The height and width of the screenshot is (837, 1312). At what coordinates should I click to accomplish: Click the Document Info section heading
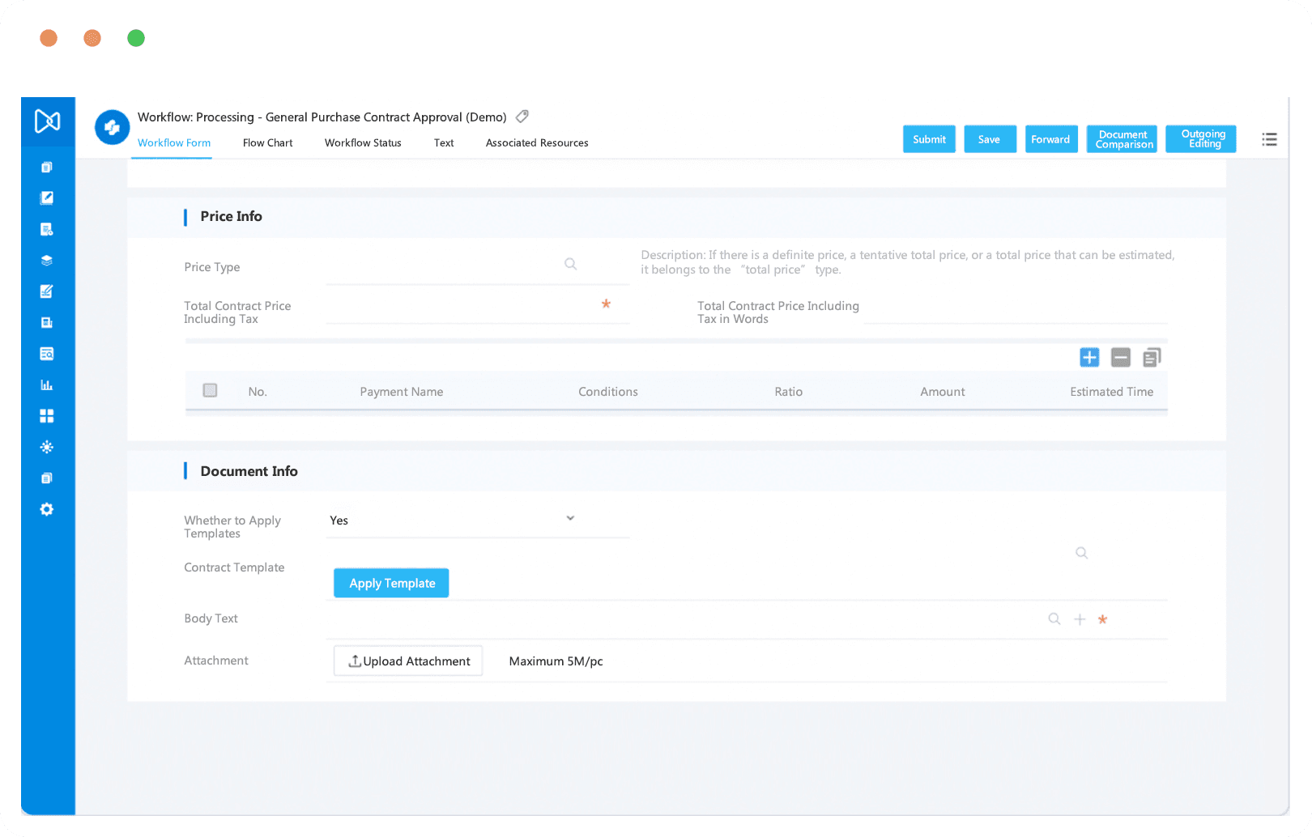click(249, 471)
